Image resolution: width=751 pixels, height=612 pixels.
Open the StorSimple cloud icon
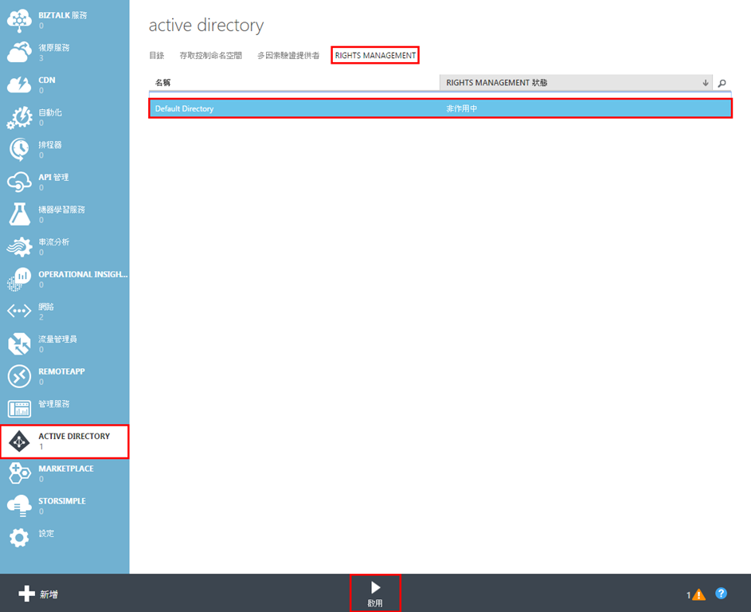[x=19, y=505]
